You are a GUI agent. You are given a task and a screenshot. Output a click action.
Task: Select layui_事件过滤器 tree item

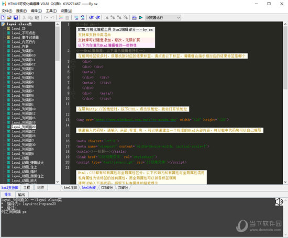[25, 38]
